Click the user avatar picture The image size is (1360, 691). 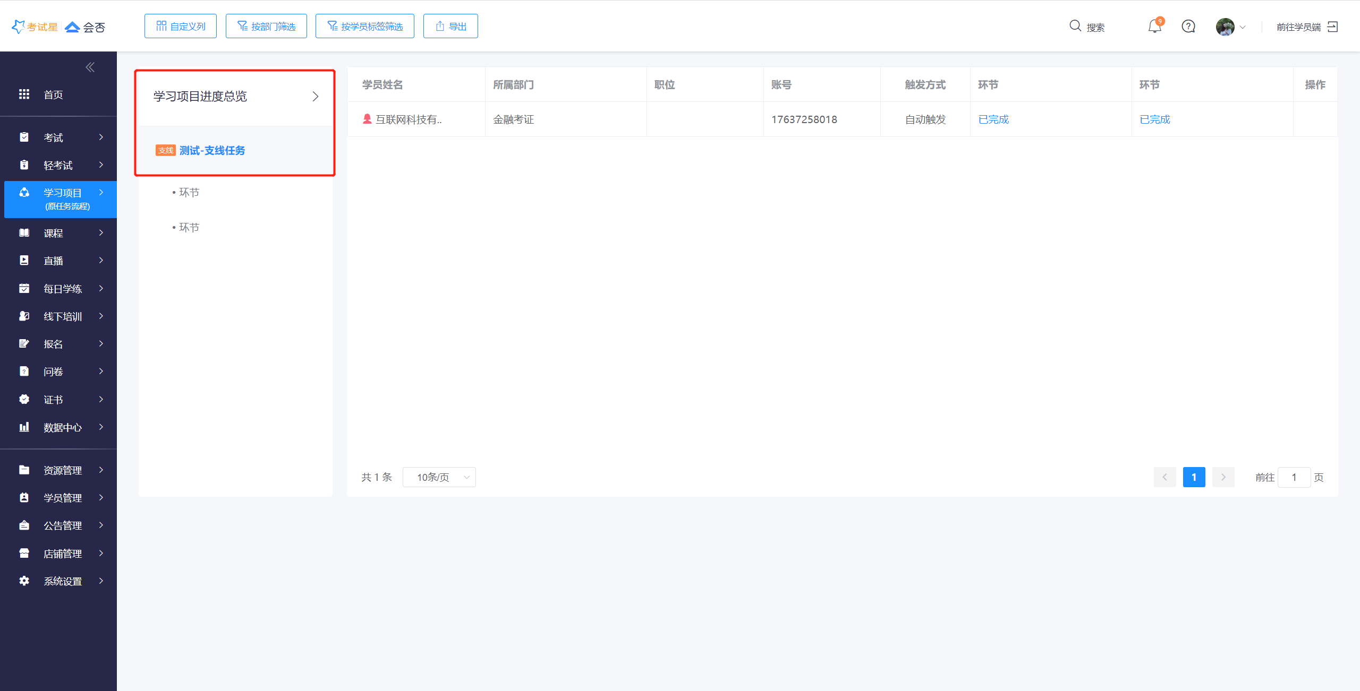1225,27
